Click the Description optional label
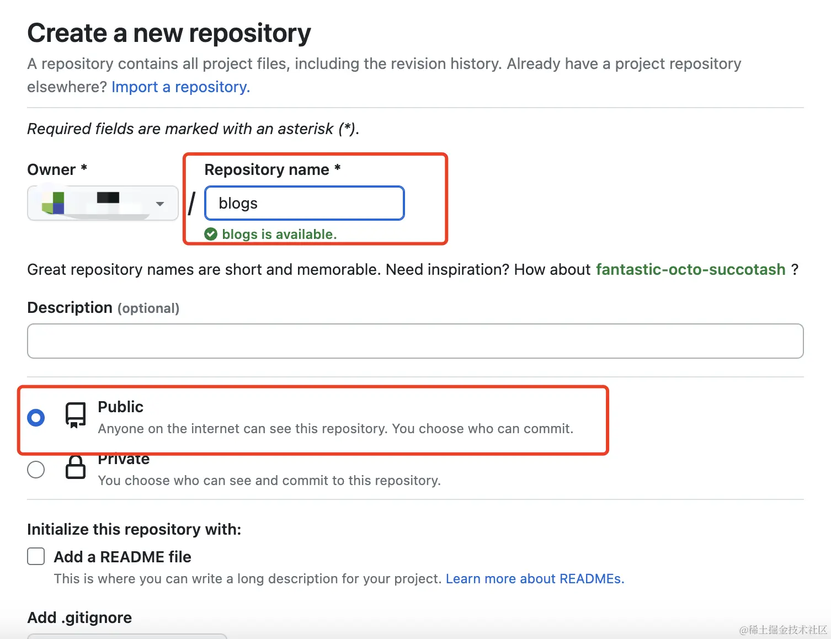This screenshot has height=639, width=831. point(103,308)
